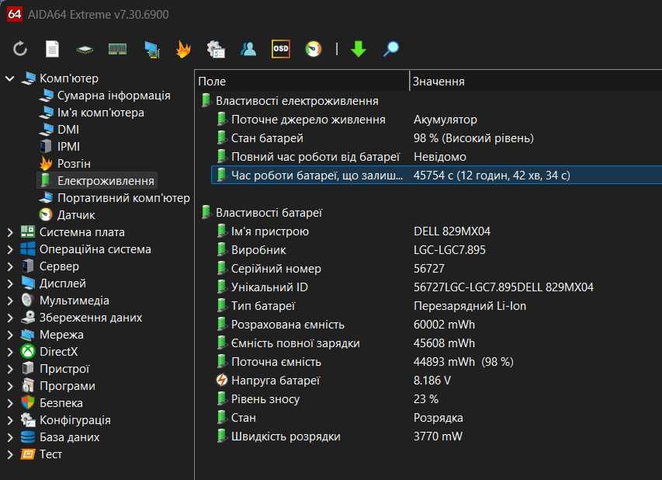Open the DMI tree item
The height and width of the screenshot is (480, 662).
[68, 129]
